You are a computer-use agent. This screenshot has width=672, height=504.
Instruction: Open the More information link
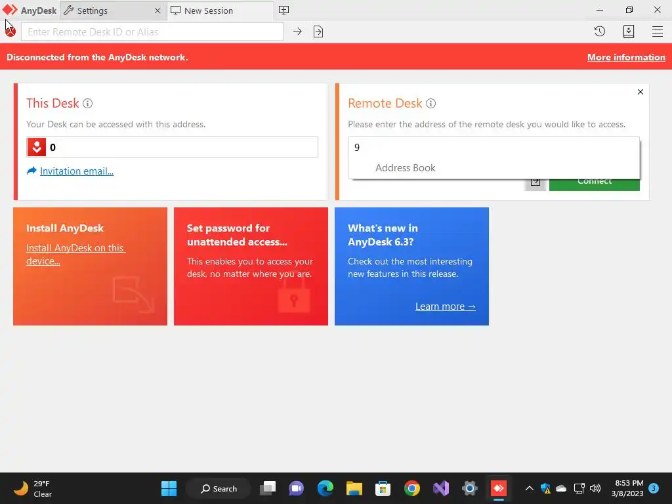coord(626,58)
